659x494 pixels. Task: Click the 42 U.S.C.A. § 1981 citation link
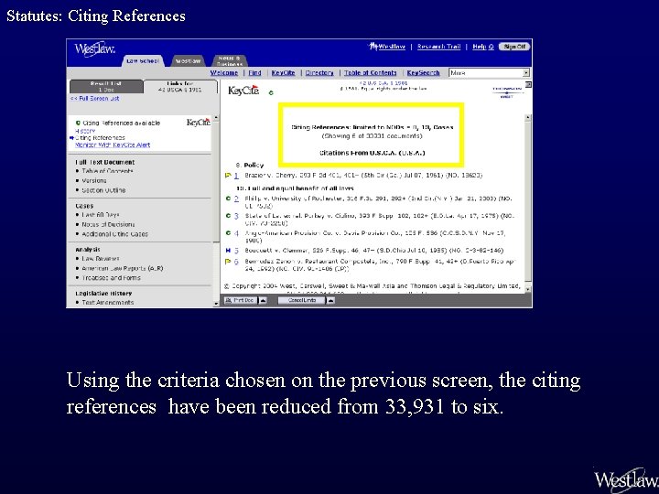point(383,83)
